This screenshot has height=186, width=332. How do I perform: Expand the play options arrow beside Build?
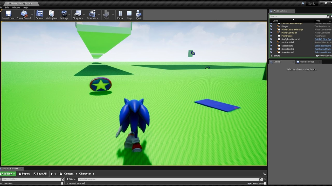point(113,15)
